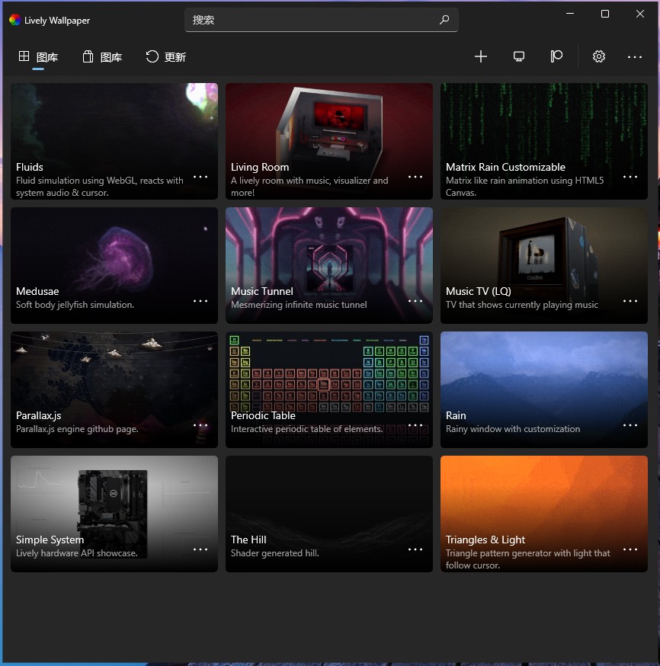660x666 pixels.
Task: Open the Periodic Table three-dot menu
Action: tap(415, 425)
